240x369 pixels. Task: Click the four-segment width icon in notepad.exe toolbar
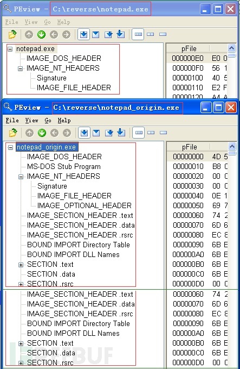(x=138, y=34)
